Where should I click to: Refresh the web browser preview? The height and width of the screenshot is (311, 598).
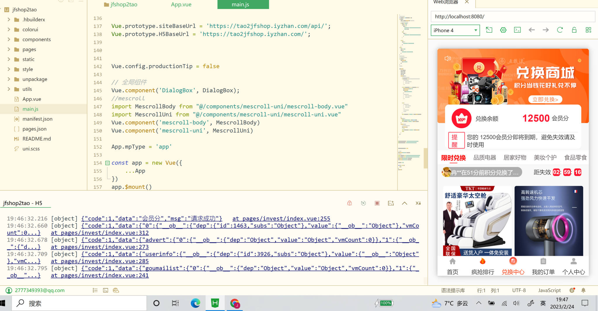(560, 30)
